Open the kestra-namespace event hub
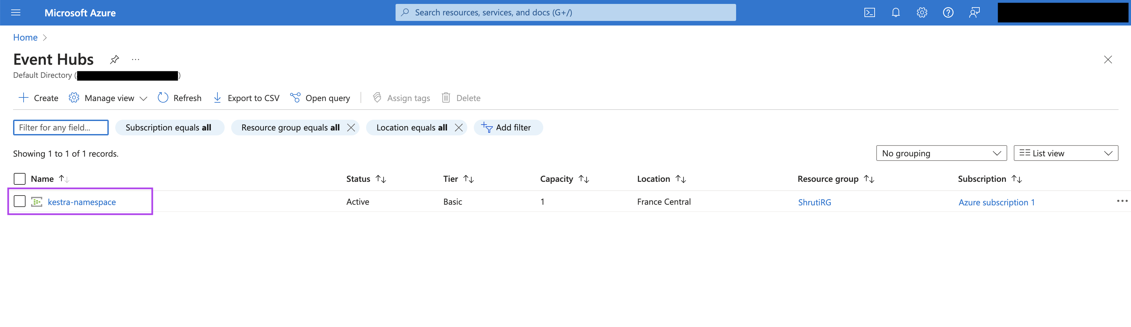The height and width of the screenshot is (327, 1131). point(82,202)
